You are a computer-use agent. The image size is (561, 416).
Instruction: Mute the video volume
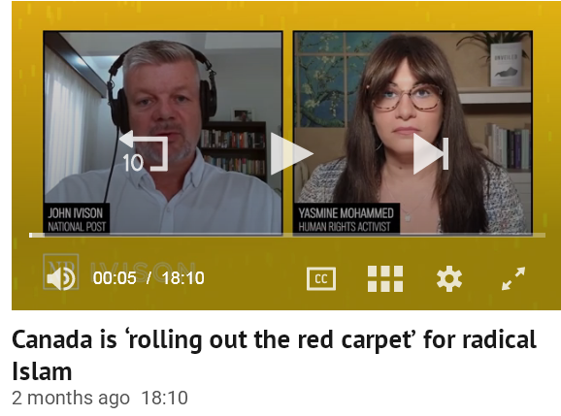pos(61,278)
